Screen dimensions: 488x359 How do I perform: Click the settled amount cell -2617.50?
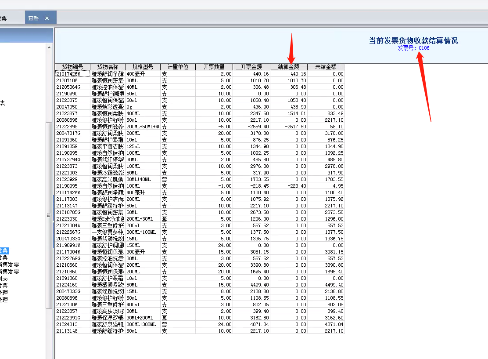[x=289, y=127]
